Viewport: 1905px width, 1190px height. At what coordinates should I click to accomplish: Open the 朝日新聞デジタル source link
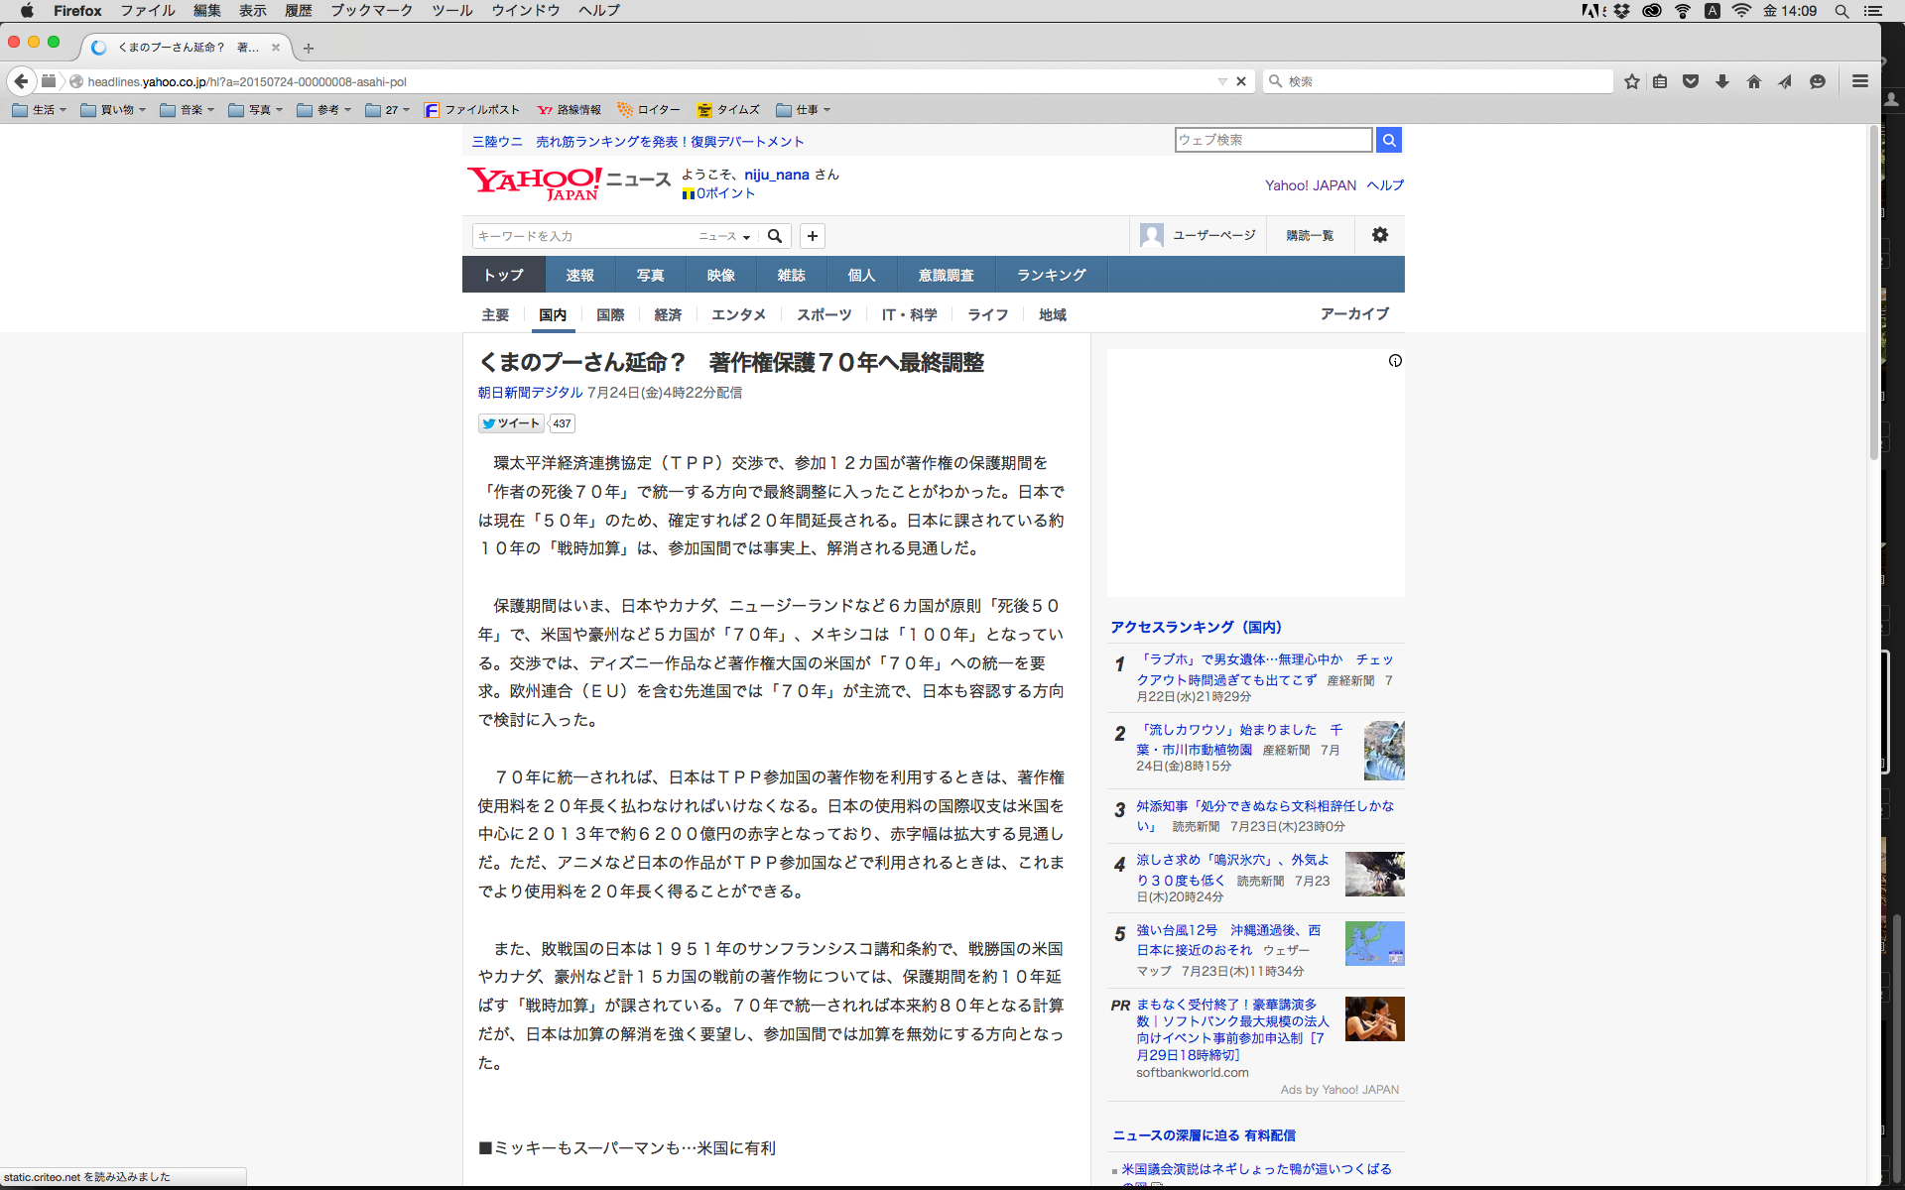click(x=530, y=393)
